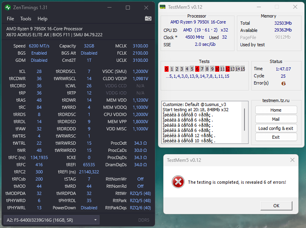Click the UCLK value 3100.00

click(140, 60)
